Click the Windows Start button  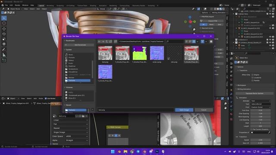pyautogui.click(x=113, y=152)
